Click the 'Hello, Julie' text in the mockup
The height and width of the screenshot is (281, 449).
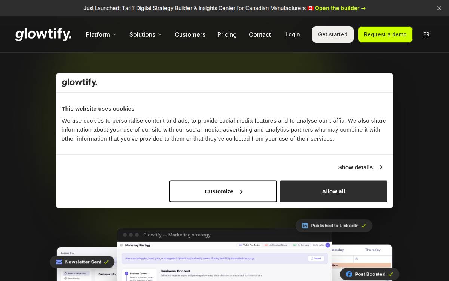click(x=318, y=245)
